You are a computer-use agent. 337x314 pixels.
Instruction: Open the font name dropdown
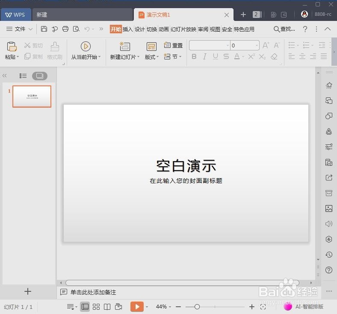click(x=228, y=46)
